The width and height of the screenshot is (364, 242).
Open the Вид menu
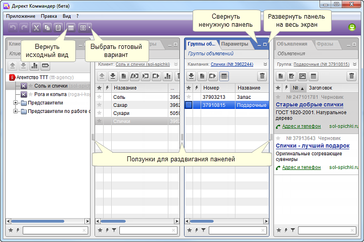(67, 16)
